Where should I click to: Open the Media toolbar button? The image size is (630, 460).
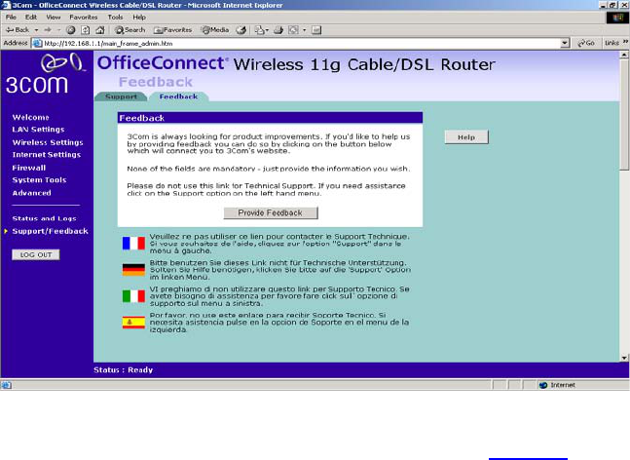215,30
